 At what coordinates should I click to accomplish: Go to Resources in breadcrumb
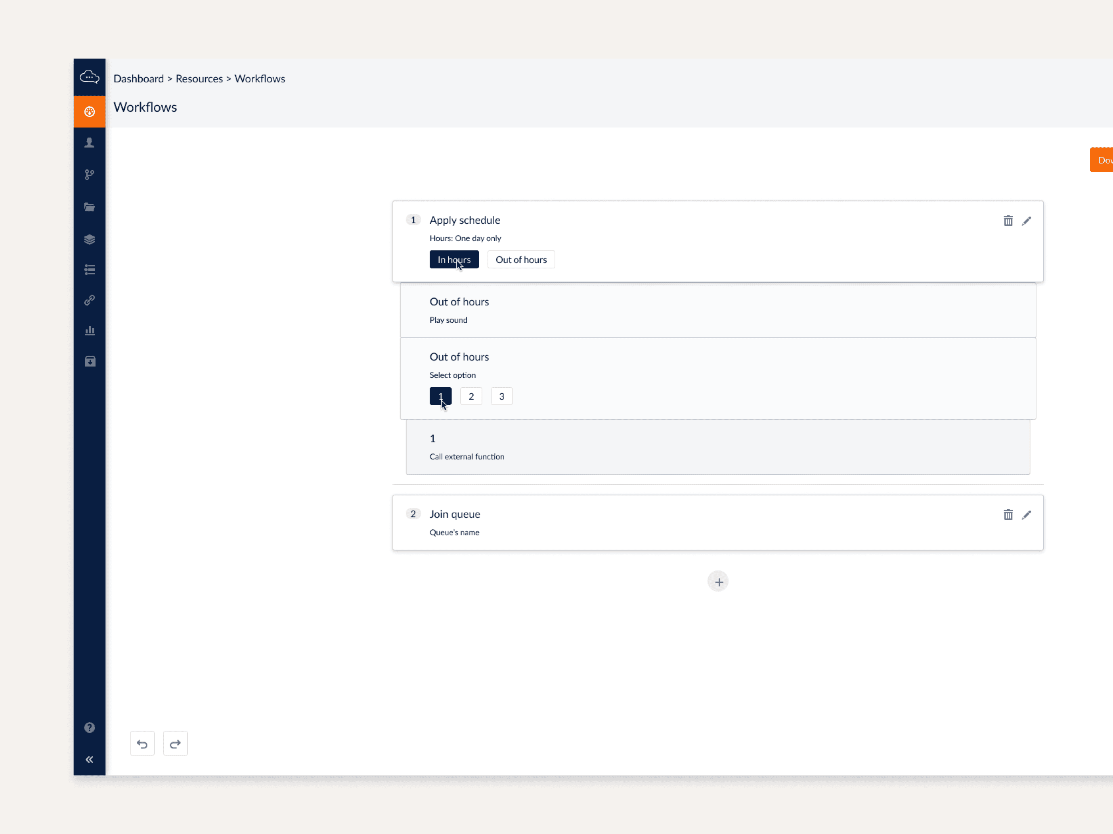(199, 79)
